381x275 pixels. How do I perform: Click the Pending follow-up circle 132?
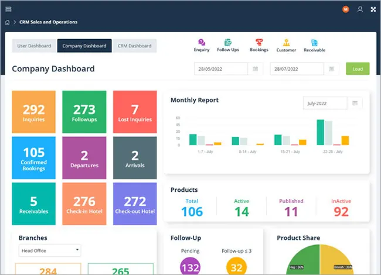pyautogui.click(x=190, y=267)
